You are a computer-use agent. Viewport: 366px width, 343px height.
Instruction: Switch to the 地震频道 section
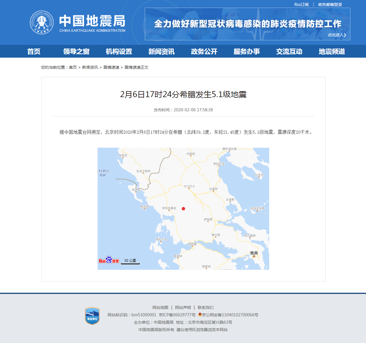(332, 51)
